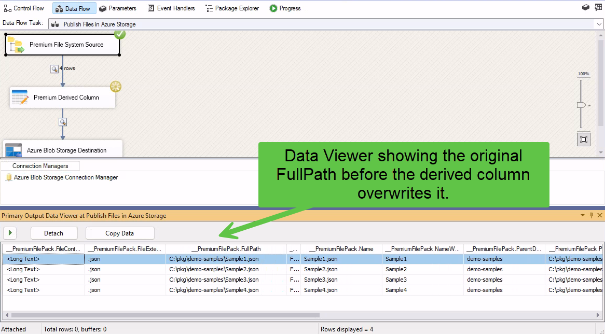Switch to the Control Flow tab
Image resolution: width=605 pixels, height=334 pixels.
point(24,8)
